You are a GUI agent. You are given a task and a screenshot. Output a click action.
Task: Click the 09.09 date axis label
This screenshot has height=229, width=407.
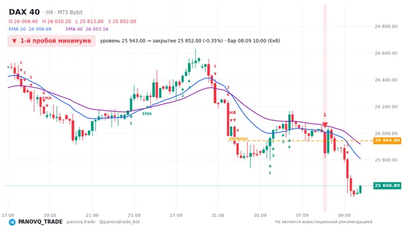pos(344,215)
